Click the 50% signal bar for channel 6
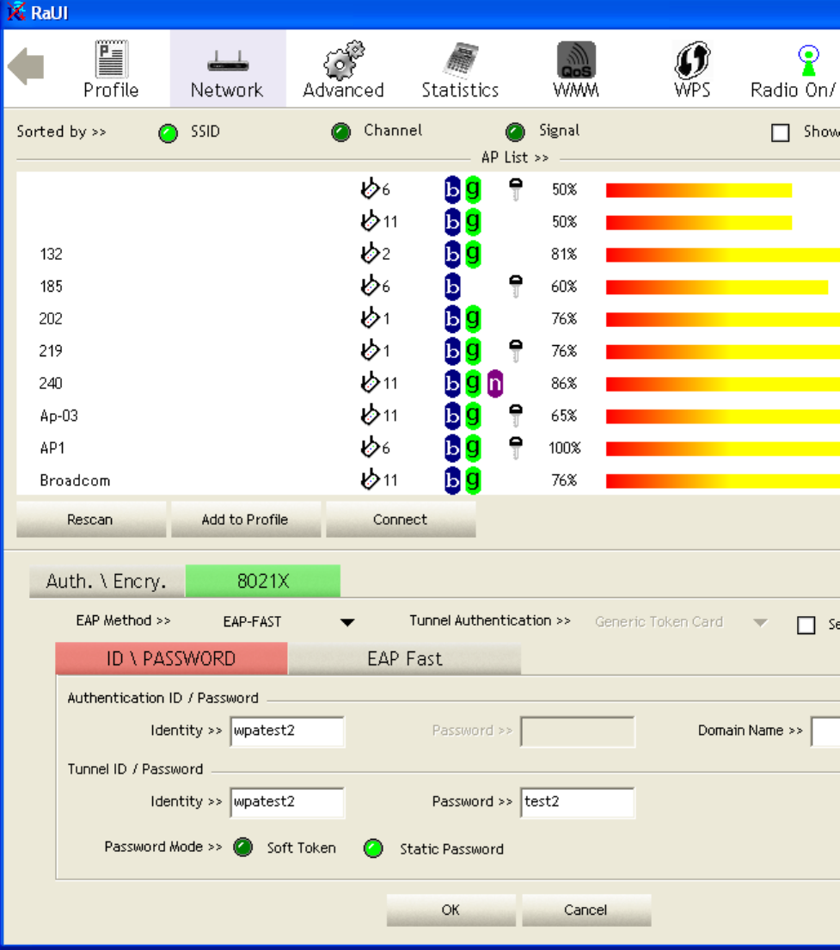The width and height of the screenshot is (840, 950). 699,190
